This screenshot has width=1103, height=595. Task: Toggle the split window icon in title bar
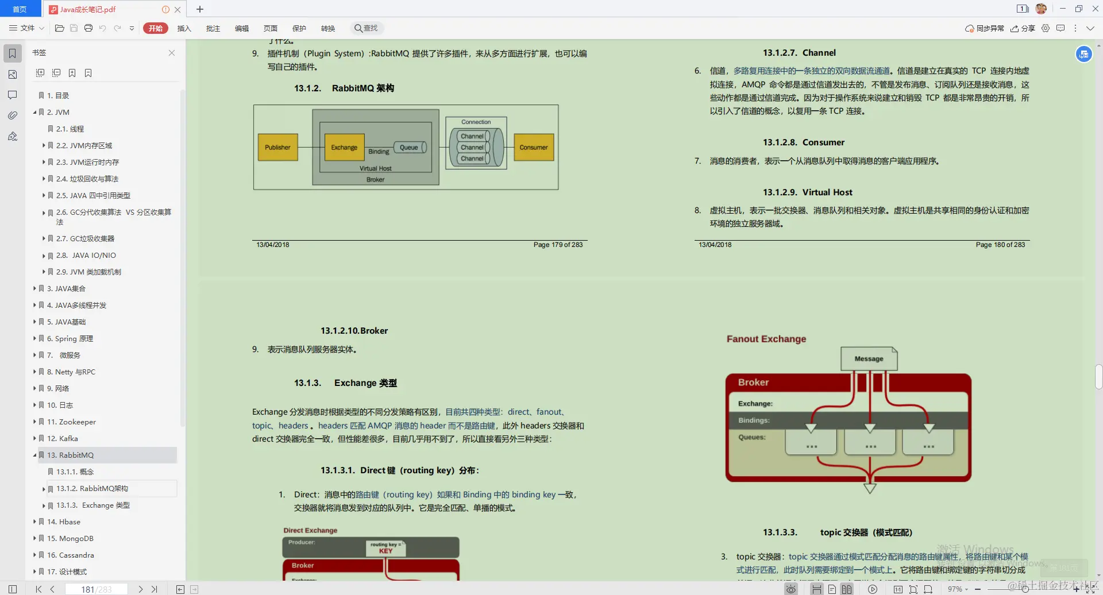pos(1023,9)
